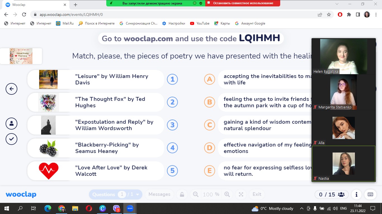Select number 1 circle for Leisure poem
The height and width of the screenshot is (214, 382).
click(x=172, y=79)
